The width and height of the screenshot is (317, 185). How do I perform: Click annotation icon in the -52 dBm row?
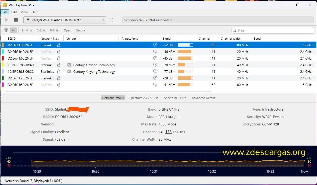[x=155, y=45]
